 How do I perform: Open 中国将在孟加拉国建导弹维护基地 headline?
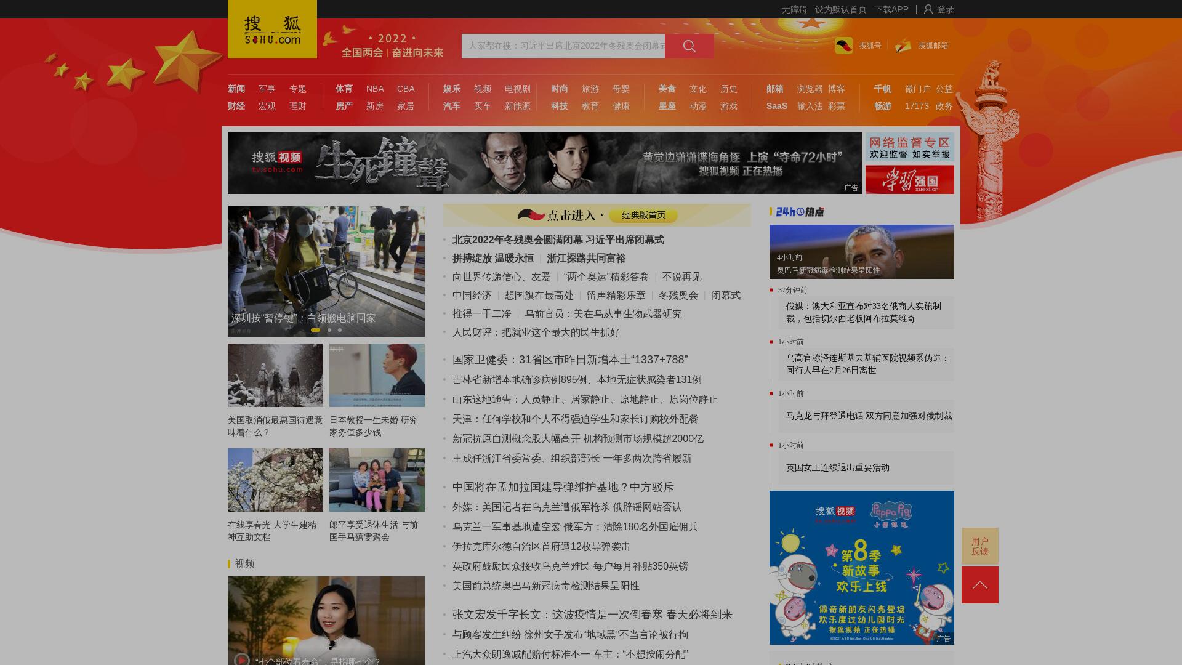563,487
